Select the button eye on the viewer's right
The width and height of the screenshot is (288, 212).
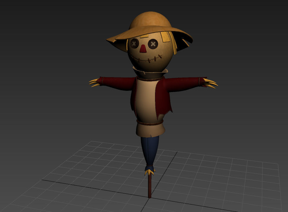coord(153,44)
